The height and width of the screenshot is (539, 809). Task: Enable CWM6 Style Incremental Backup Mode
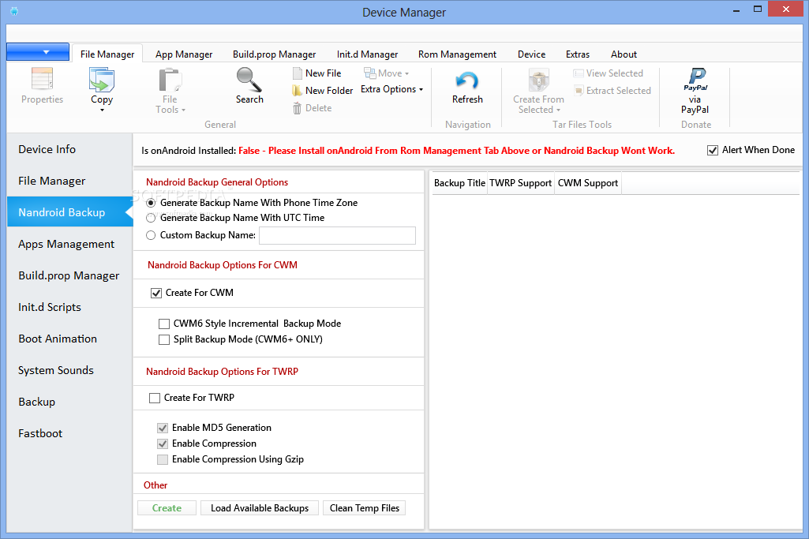(x=164, y=324)
